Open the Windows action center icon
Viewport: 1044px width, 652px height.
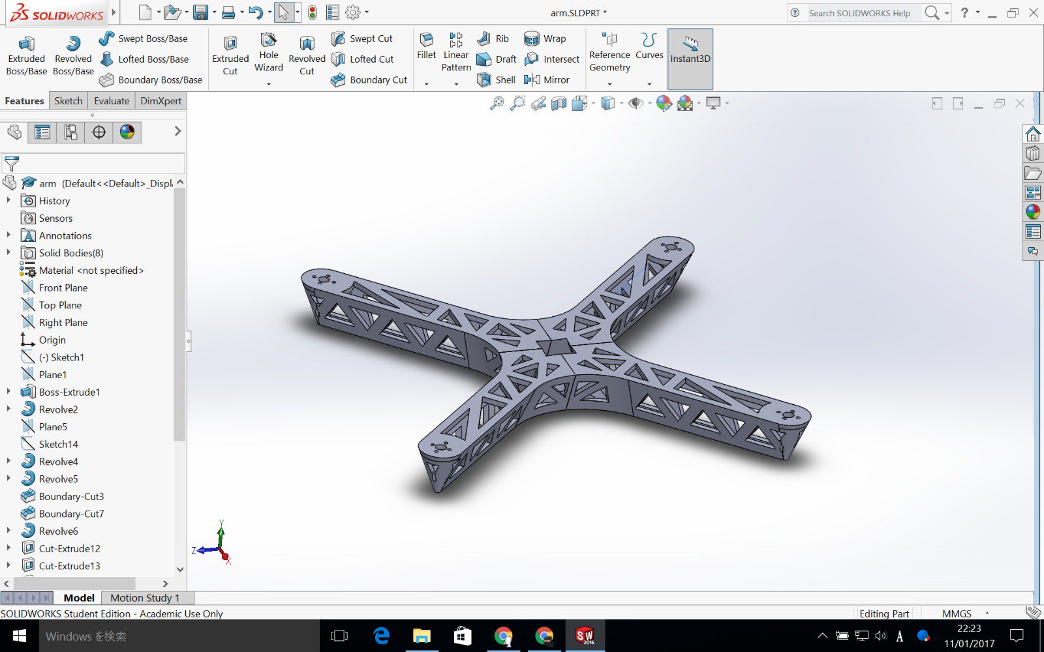pos(1017,636)
